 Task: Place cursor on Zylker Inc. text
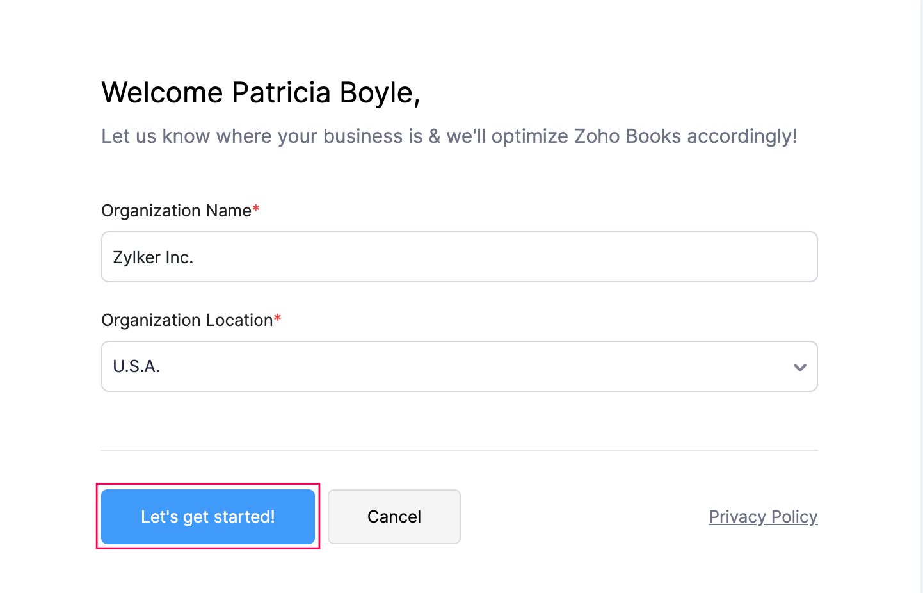point(153,257)
